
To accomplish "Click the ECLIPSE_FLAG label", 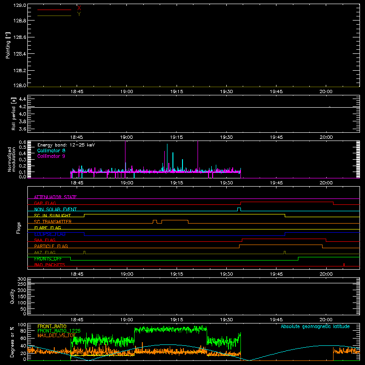I will click(x=50, y=234).
